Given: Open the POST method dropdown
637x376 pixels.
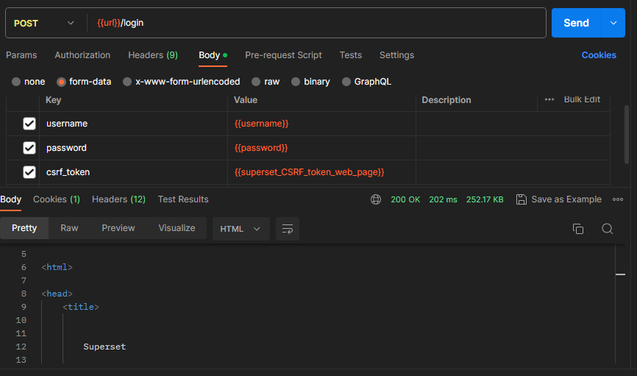Looking at the screenshot, I should click(x=44, y=23).
